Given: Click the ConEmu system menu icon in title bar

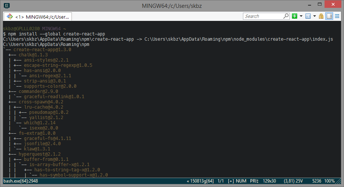Looking at the screenshot, I should pyautogui.click(x=7, y=6).
